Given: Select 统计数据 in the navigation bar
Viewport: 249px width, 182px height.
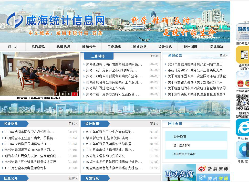Looking at the screenshot, I should [140, 47].
